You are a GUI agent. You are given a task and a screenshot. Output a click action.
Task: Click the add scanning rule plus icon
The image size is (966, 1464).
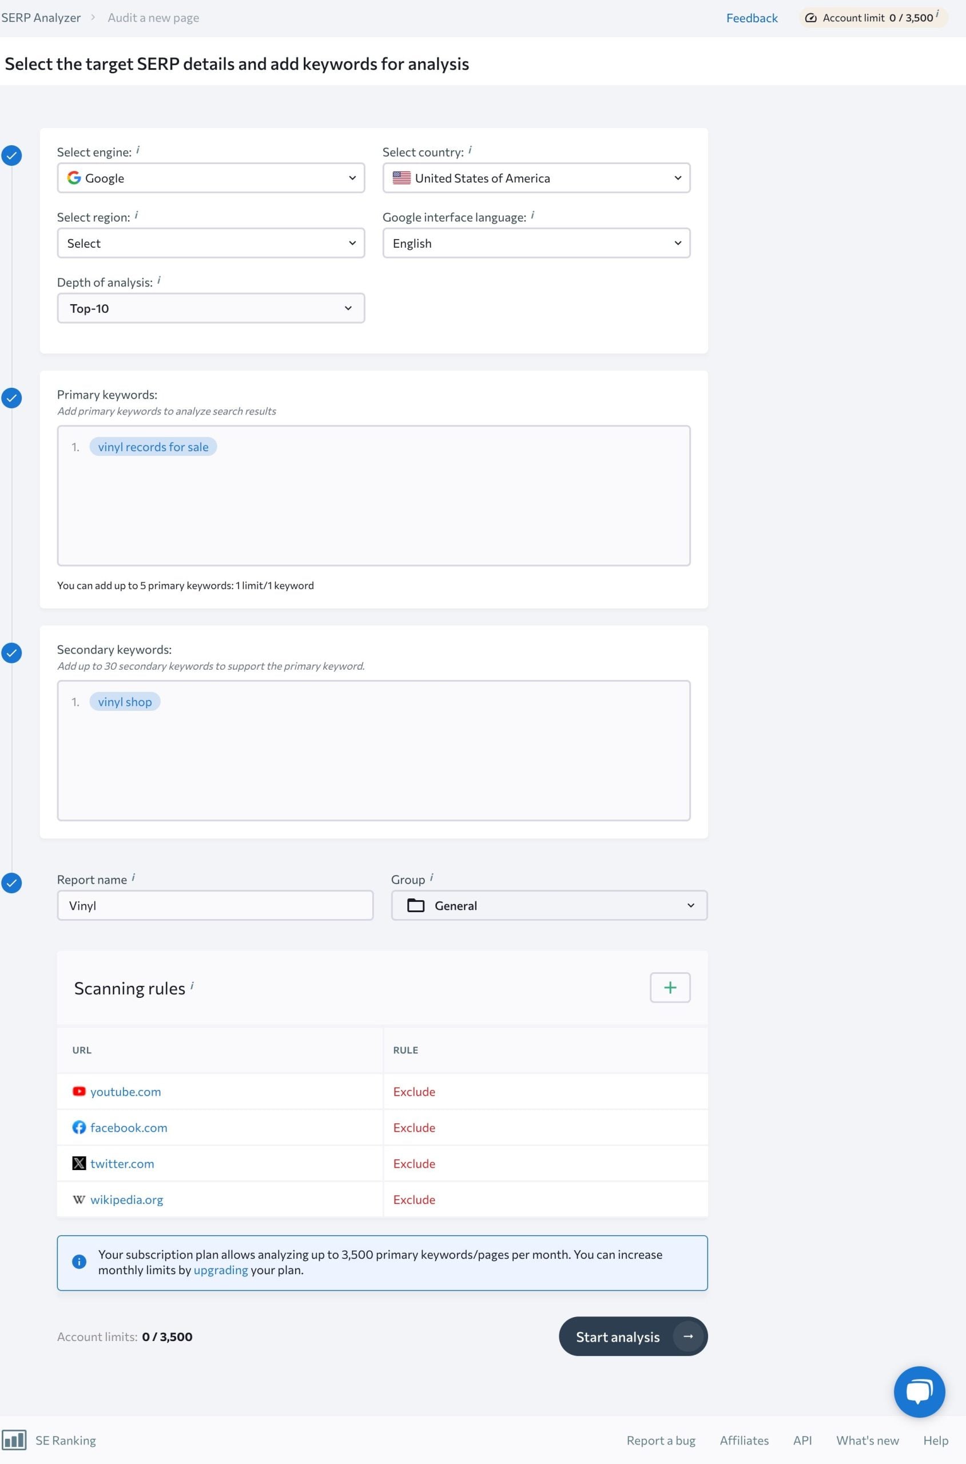pyautogui.click(x=670, y=987)
